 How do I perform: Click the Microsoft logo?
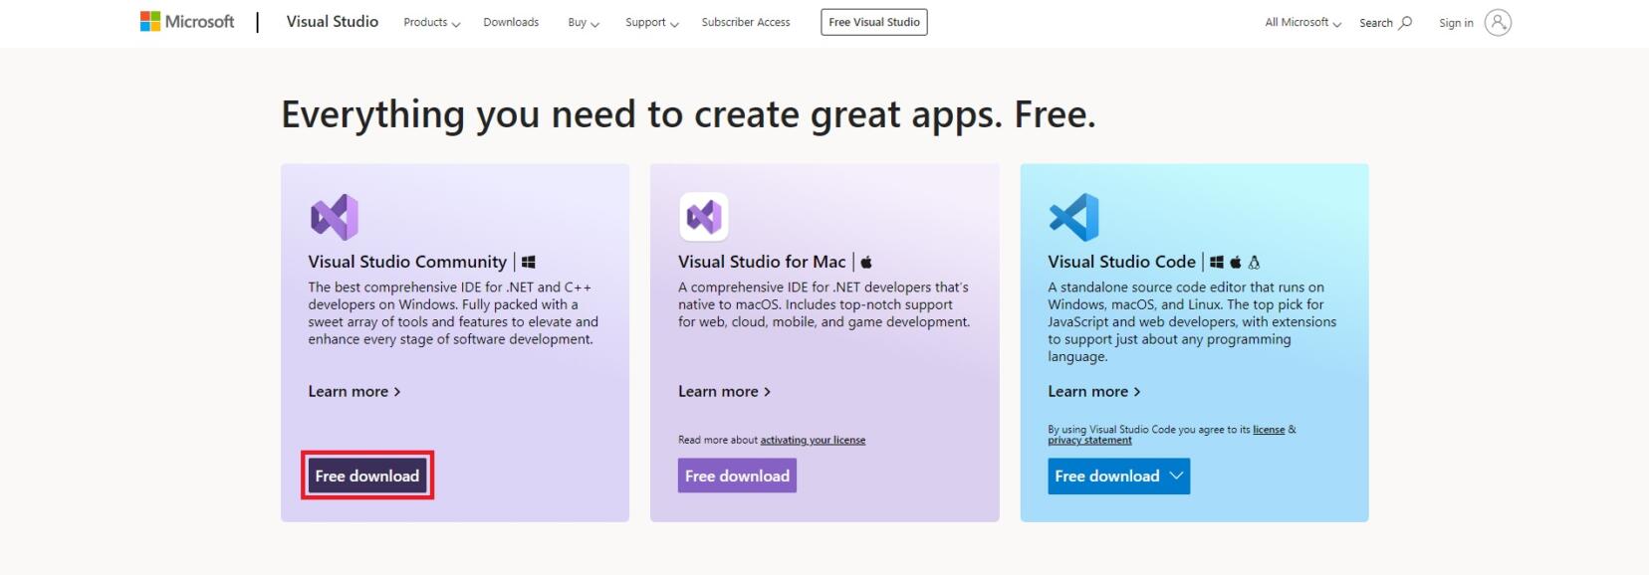pos(187,22)
